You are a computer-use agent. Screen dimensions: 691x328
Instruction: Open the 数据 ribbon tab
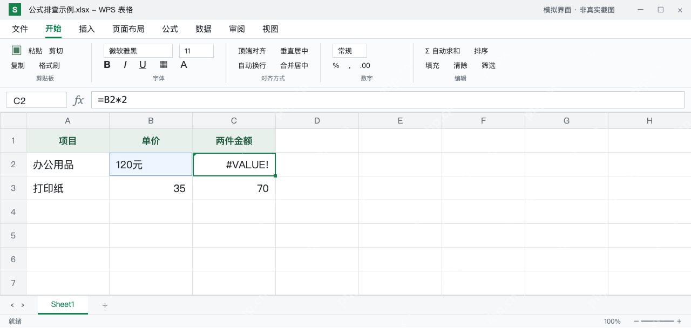[x=204, y=29]
